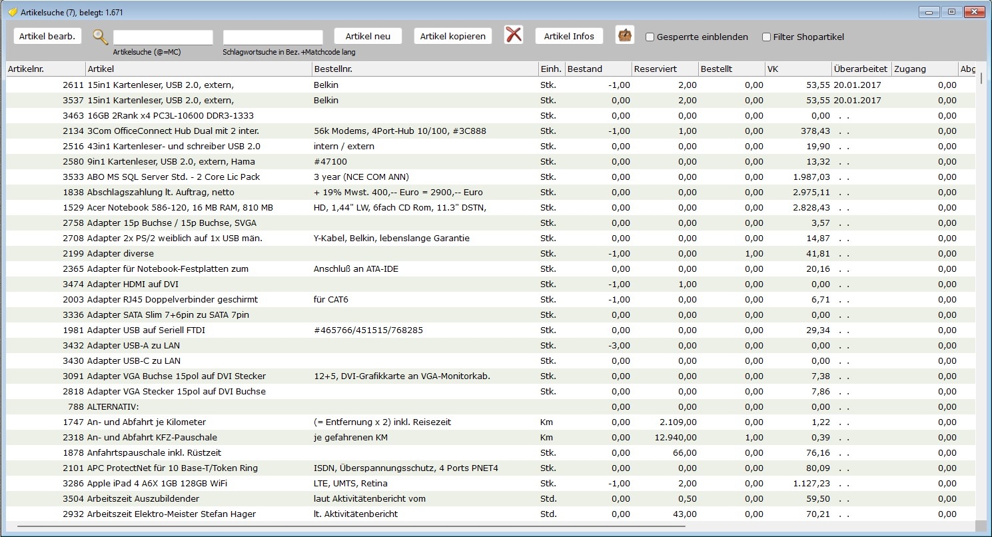Select the ALTERNATIV: row
The image size is (992, 537).
click(491, 406)
